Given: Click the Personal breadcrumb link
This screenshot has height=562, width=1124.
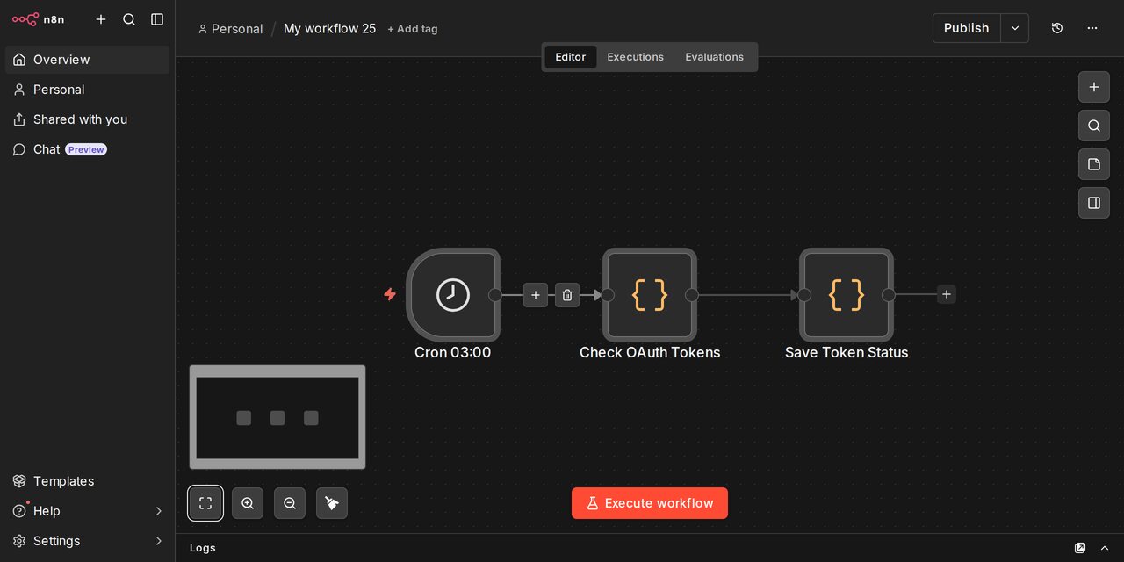Looking at the screenshot, I should pos(230,29).
